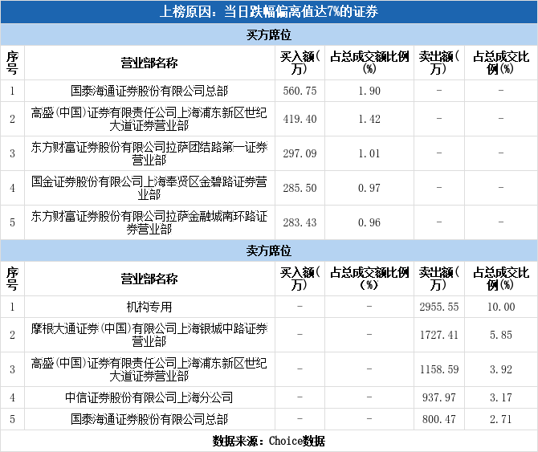
Task: Click sell ratio 3.17
Action: [x=501, y=397]
